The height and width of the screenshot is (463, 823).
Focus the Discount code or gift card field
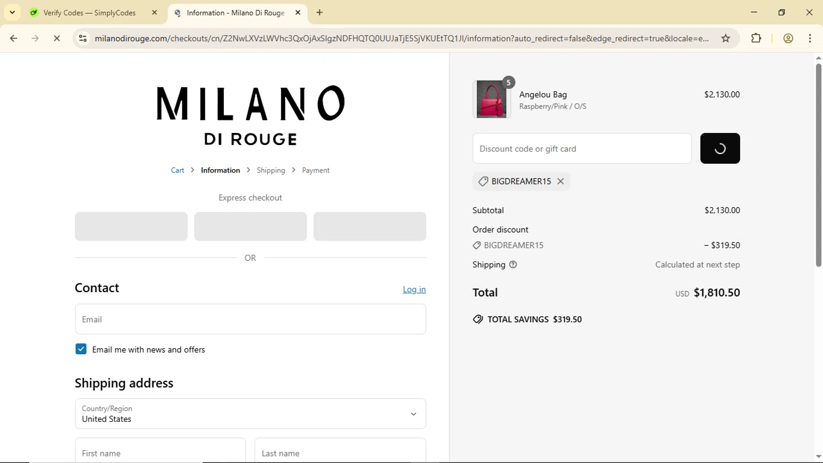tap(582, 148)
